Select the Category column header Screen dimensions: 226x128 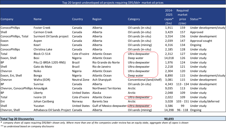pyautogui.click(x=134, y=19)
